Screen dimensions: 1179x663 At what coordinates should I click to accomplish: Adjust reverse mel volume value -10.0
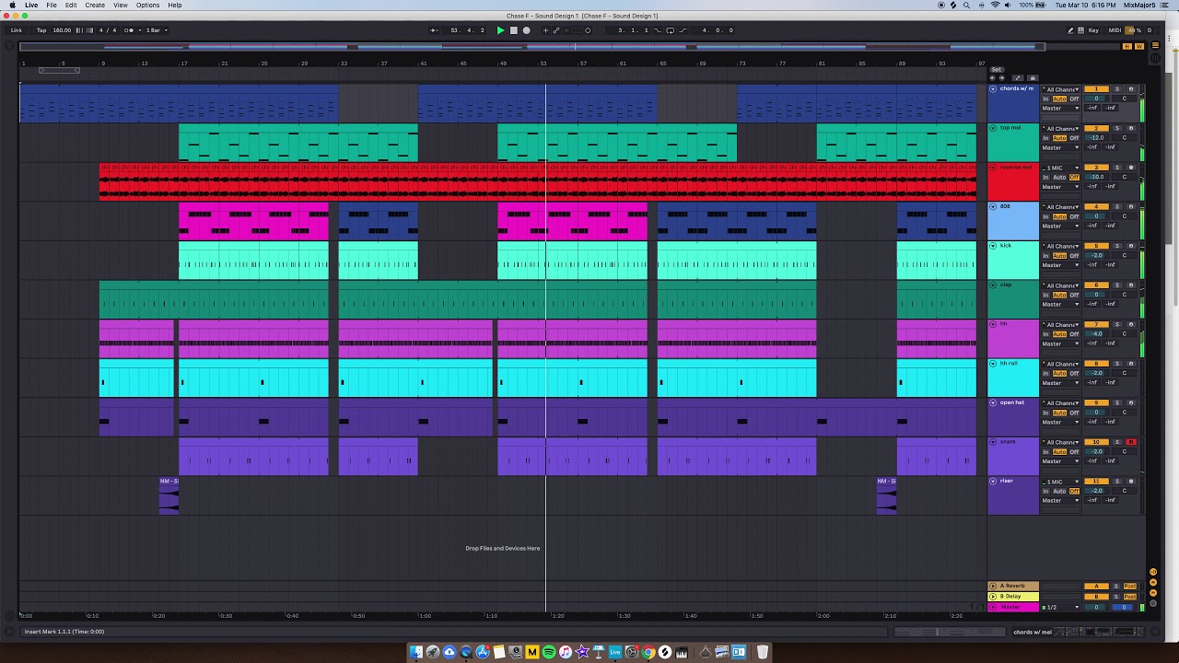pyautogui.click(x=1096, y=177)
